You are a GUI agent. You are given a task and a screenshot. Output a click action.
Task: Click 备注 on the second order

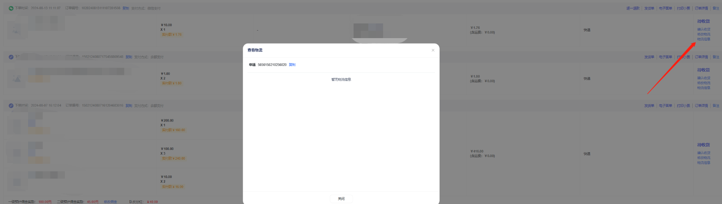point(716,57)
